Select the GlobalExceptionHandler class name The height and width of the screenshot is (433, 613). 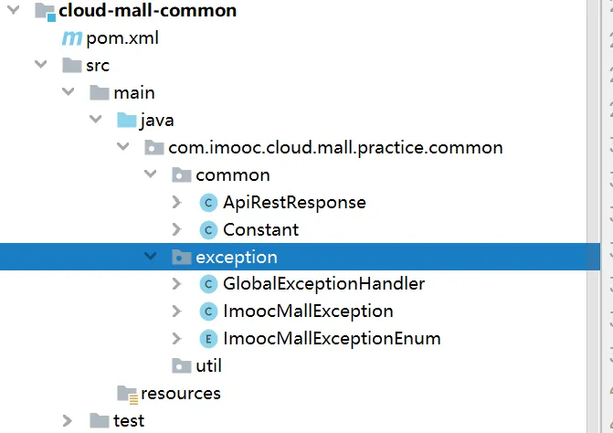[323, 284]
